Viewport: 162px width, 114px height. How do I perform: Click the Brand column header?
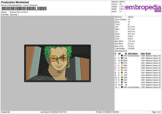tap(148, 54)
